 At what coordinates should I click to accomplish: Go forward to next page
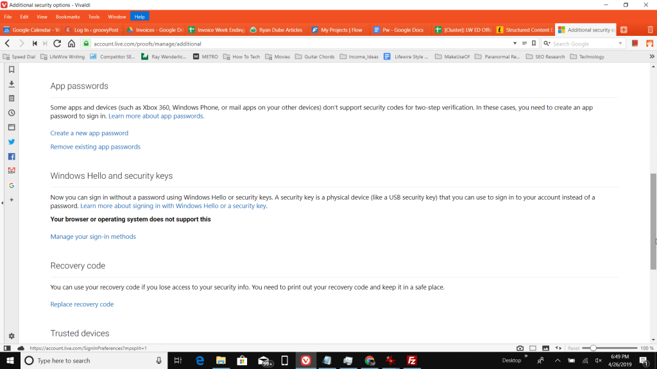click(21, 44)
